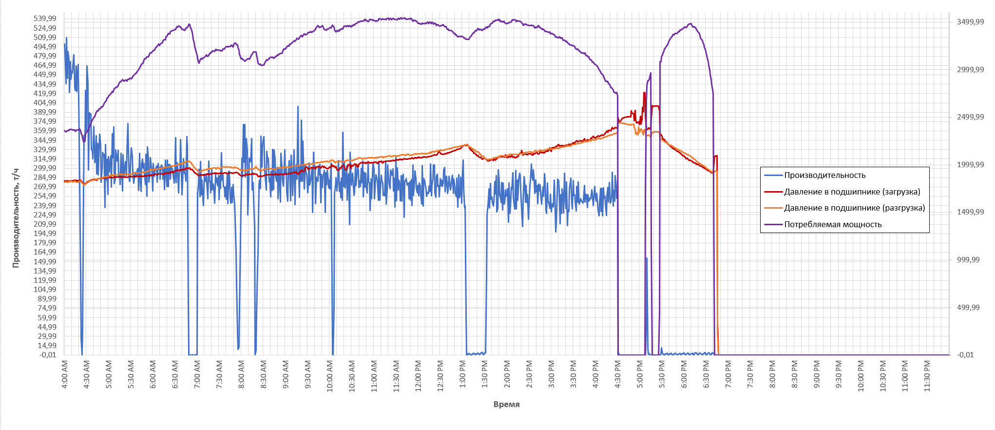Click the 1999,99 right axis value
995x430 pixels.
click(x=970, y=165)
